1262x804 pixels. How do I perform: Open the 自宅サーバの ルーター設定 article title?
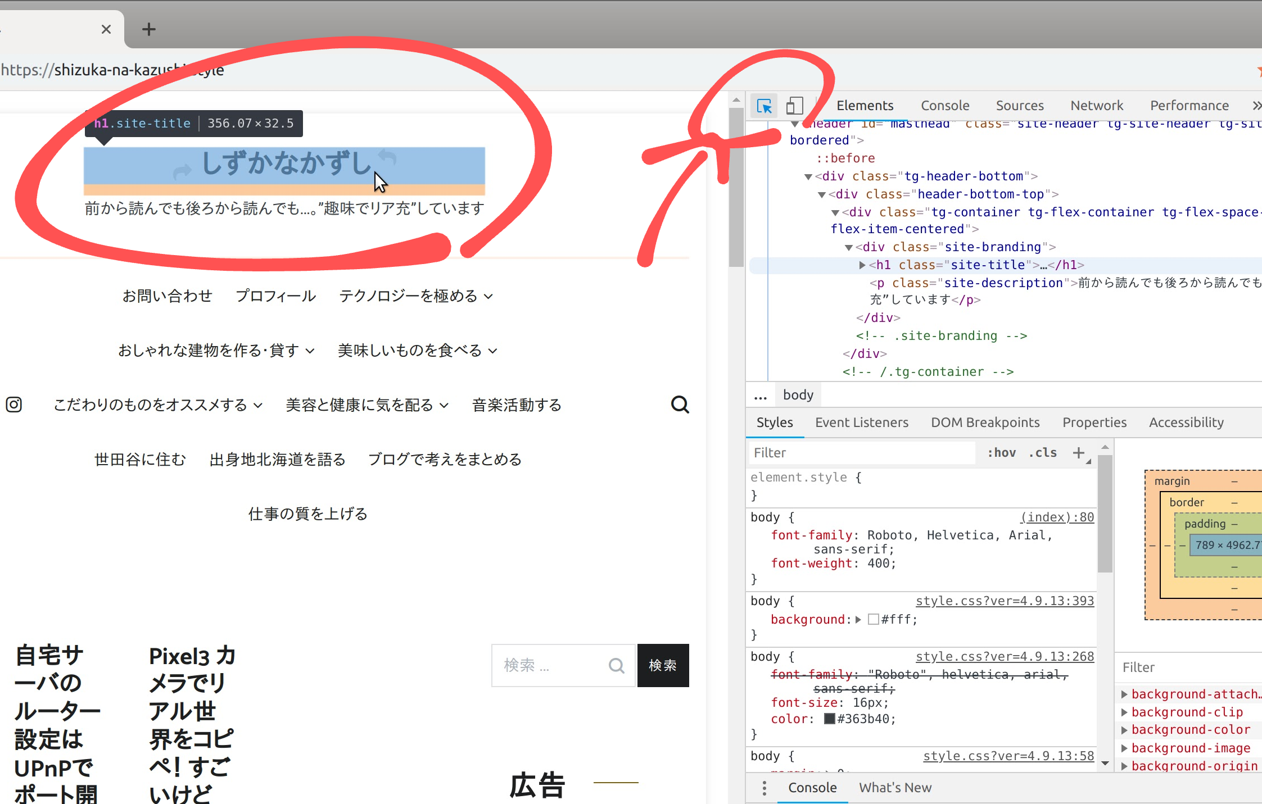click(x=56, y=724)
